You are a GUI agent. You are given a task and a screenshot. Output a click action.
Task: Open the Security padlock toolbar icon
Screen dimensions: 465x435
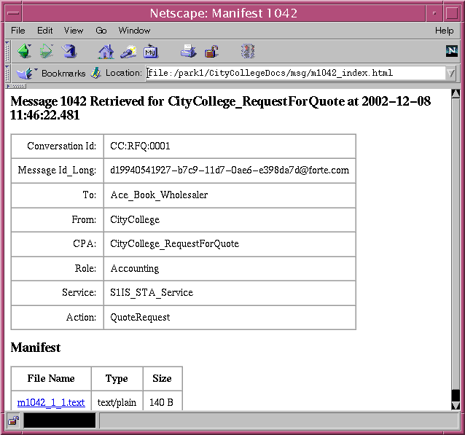click(x=211, y=52)
